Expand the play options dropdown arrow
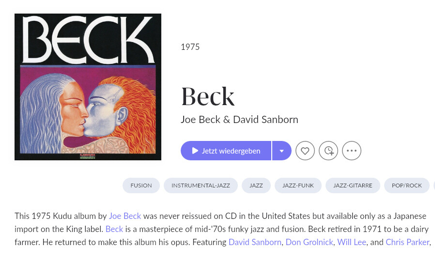 (281, 151)
